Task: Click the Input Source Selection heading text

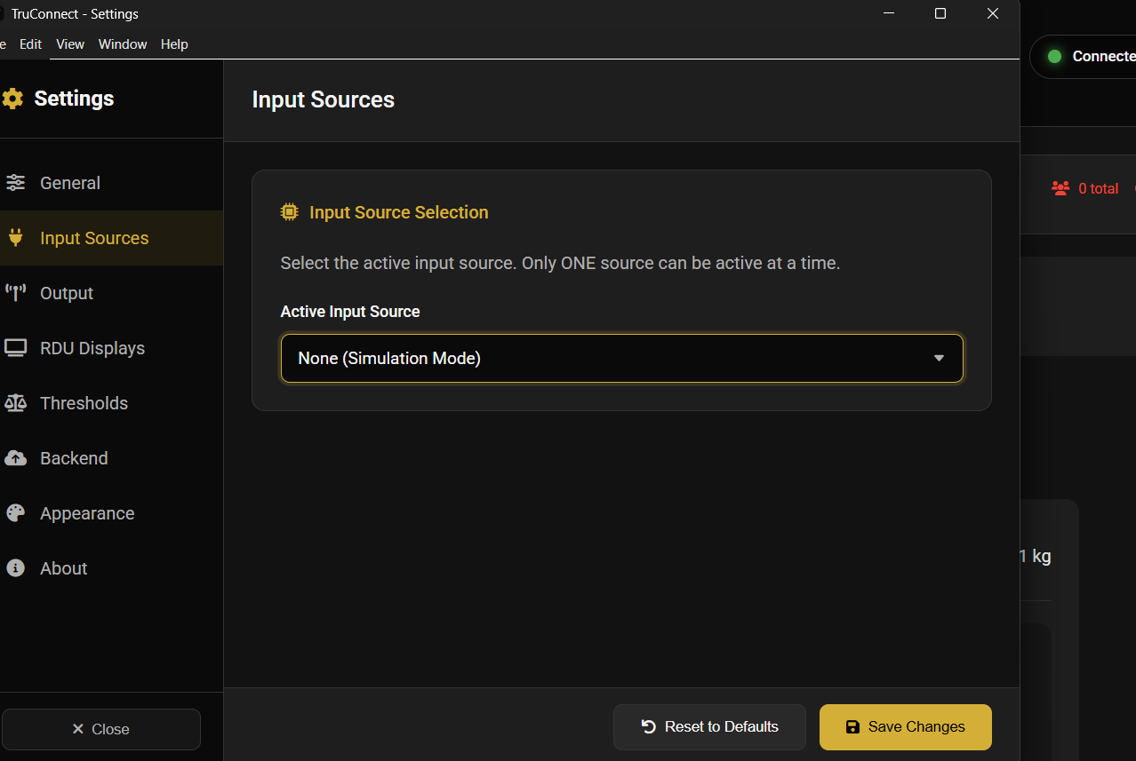Action: coord(399,212)
